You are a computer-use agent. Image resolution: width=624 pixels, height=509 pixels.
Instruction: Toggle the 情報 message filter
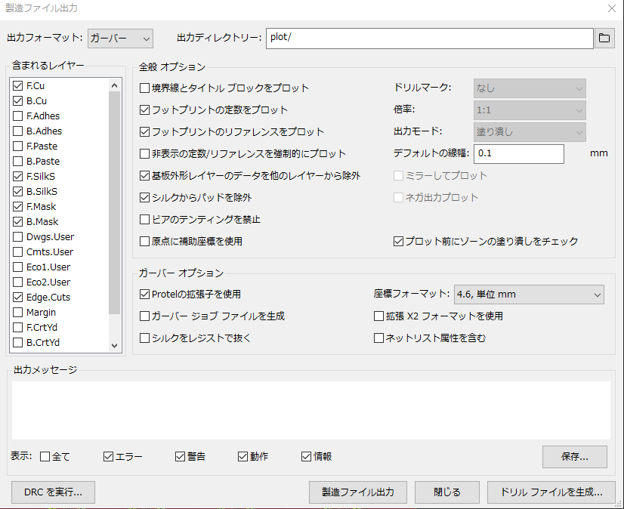(x=306, y=456)
